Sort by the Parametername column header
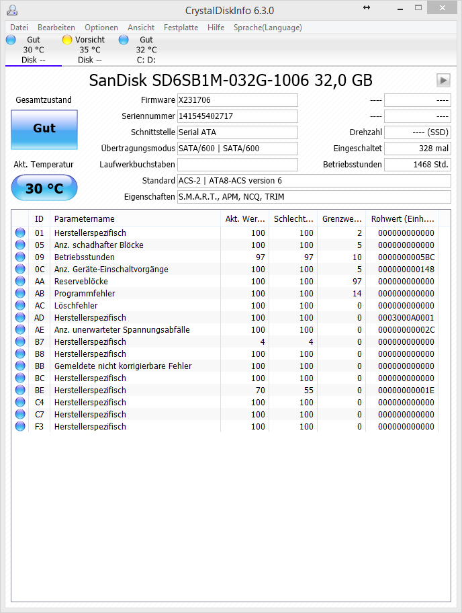462x613 pixels. pos(135,219)
